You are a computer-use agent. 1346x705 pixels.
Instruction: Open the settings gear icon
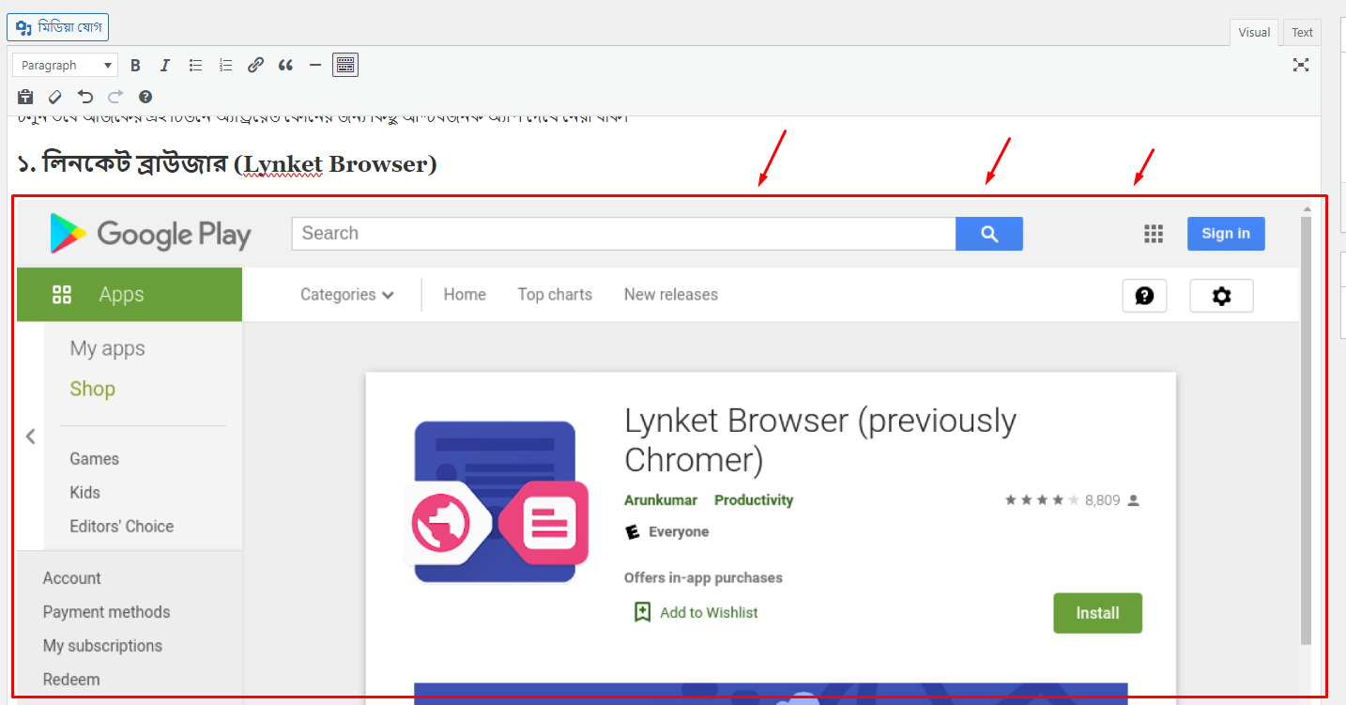click(x=1221, y=296)
